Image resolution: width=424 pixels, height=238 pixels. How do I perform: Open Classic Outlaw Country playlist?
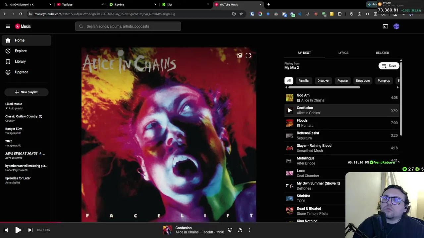point(26,118)
